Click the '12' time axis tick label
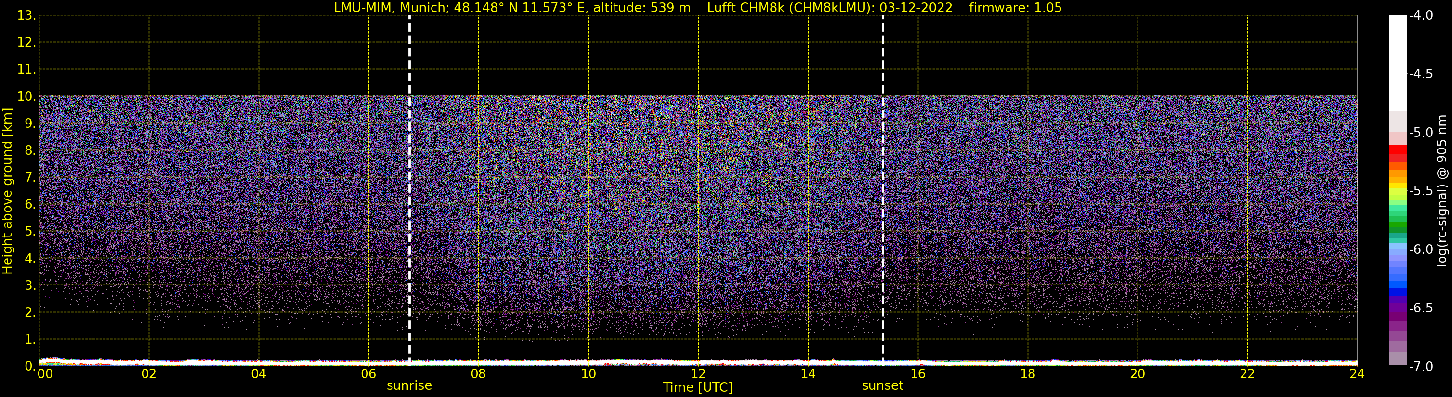Screen dimensions: 1452x397 tap(698, 374)
